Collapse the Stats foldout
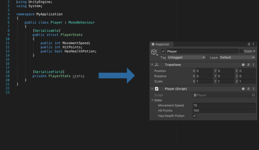The image size is (259, 150). pyautogui.click(x=153, y=100)
